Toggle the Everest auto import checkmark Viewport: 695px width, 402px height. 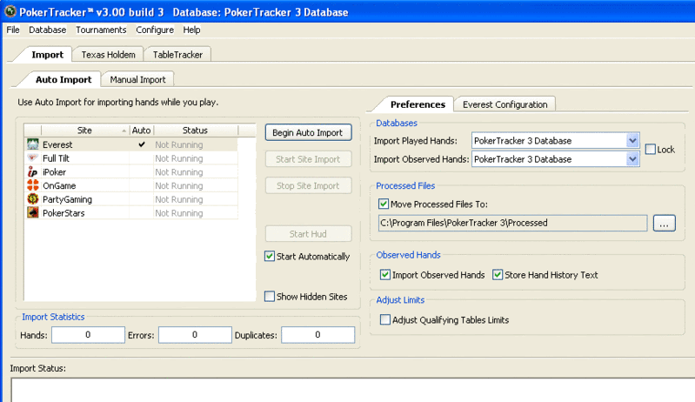point(142,144)
